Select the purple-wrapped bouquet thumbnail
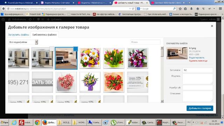 point(90,82)
